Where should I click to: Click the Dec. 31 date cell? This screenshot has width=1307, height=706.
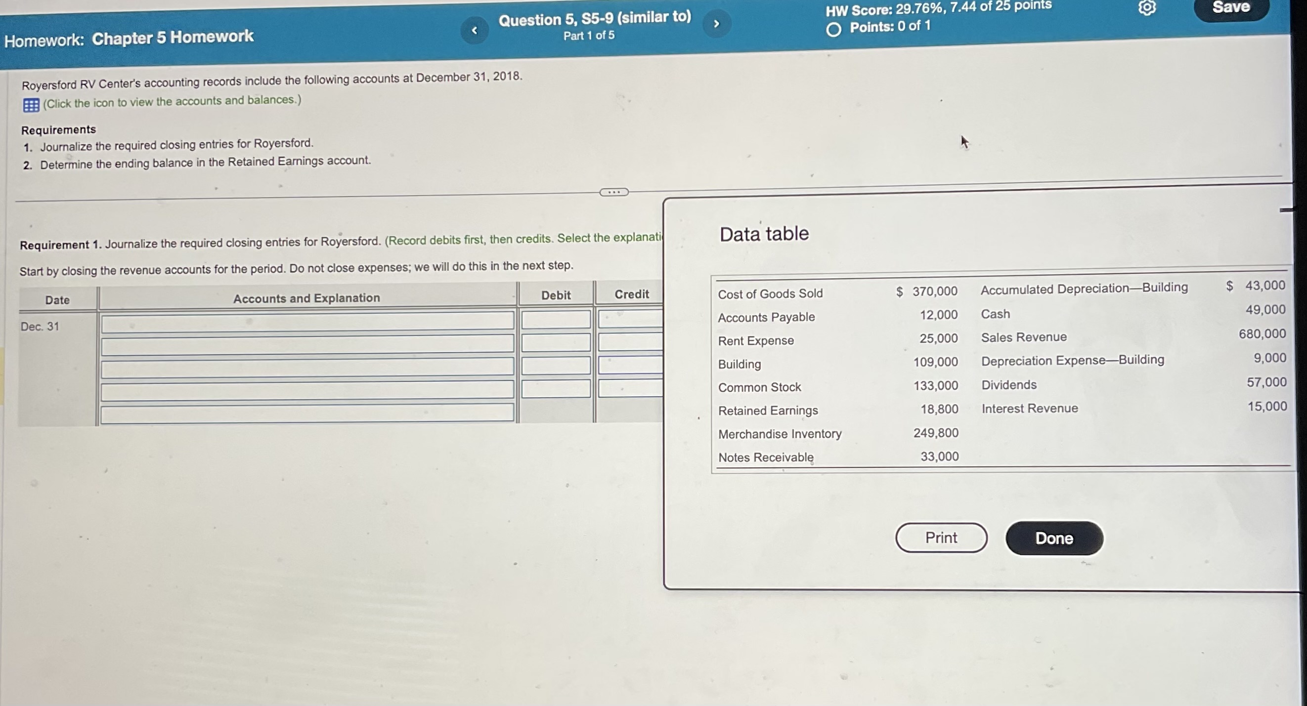[40, 326]
